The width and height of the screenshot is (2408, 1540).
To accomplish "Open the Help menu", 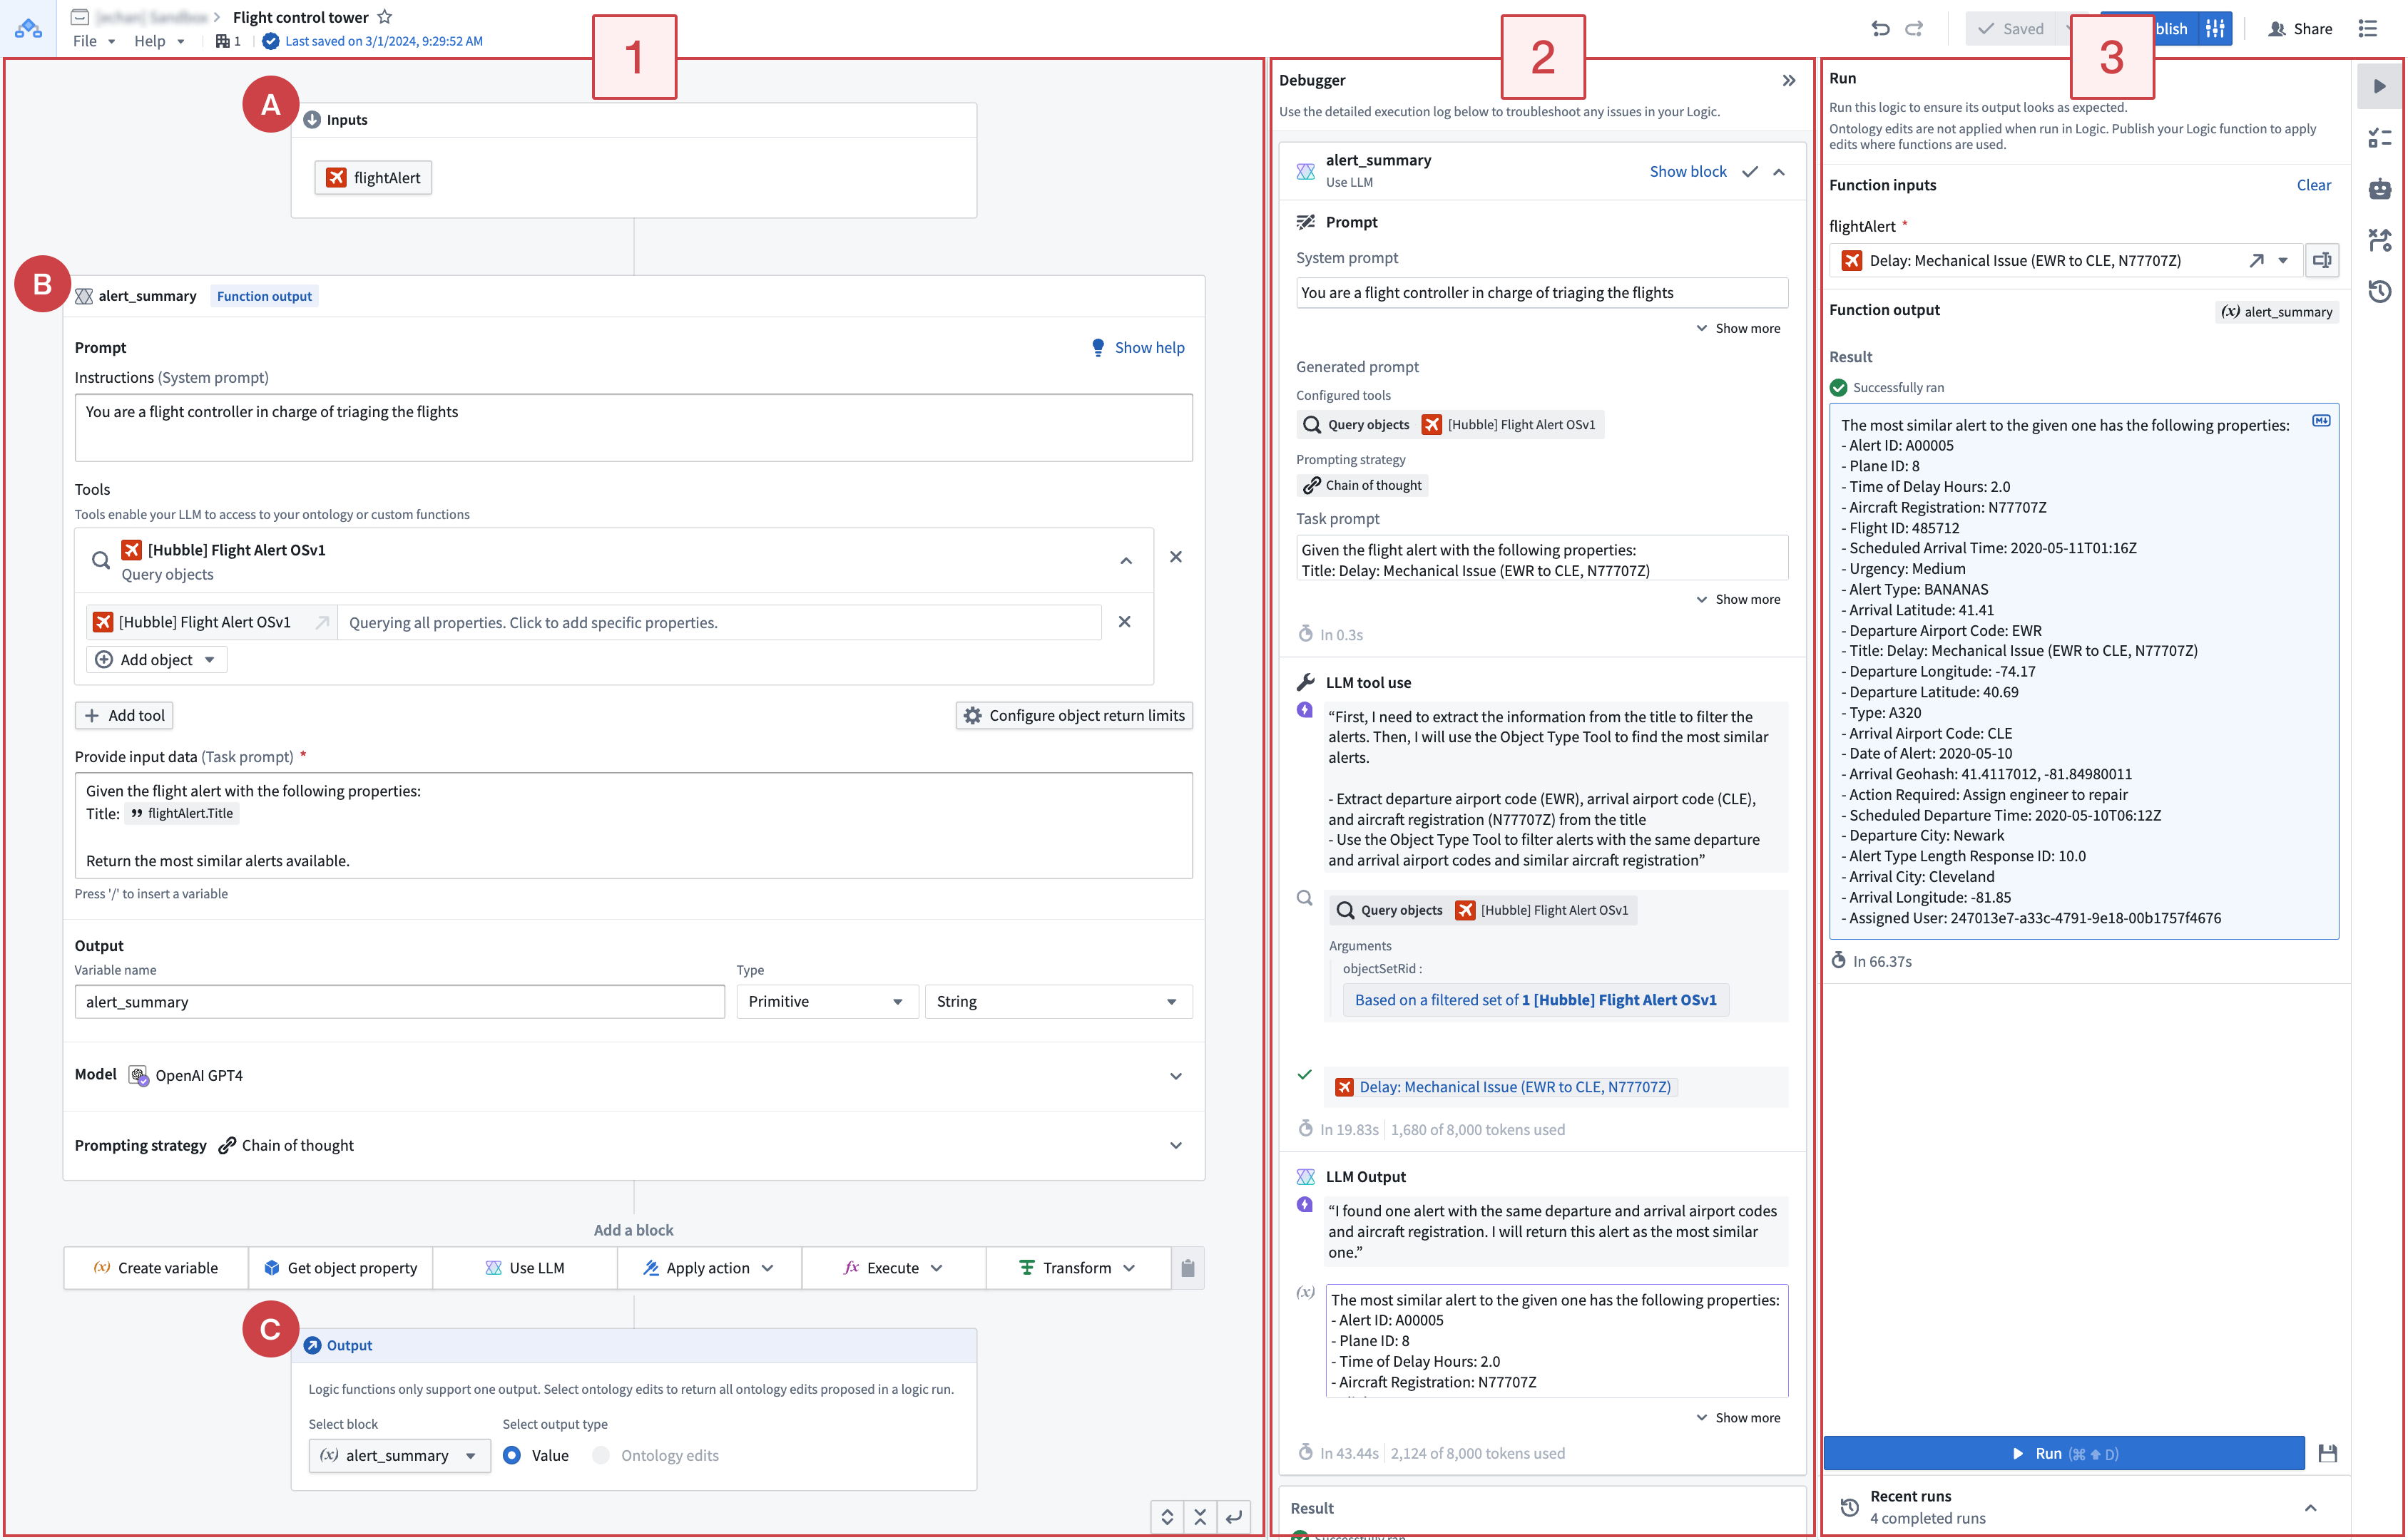I will pyautogui.click(x=159, y=41).
